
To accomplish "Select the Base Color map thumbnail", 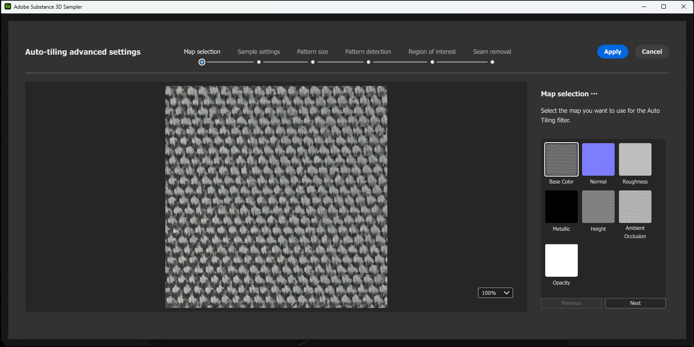I will [561, 159].
